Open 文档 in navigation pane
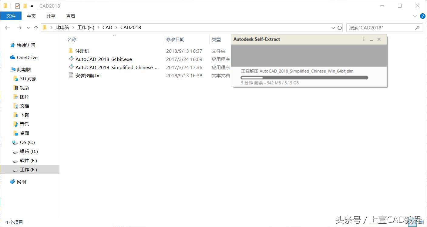427x227 pixels. pos(25,106)
